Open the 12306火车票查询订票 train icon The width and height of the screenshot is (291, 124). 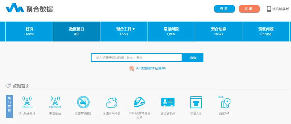click(140, 102)
